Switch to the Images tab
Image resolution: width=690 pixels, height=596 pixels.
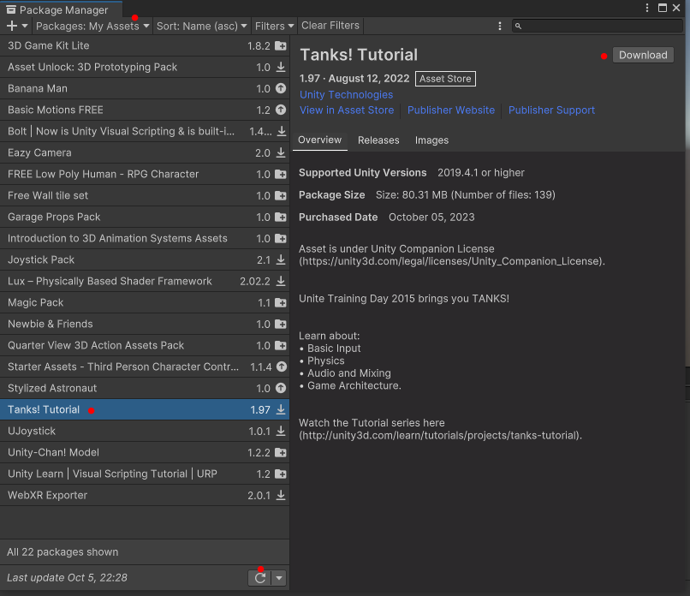pos(431,140)
